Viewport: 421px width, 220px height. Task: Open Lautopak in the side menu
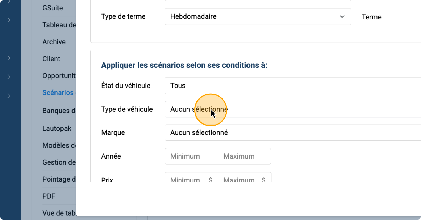57,128
